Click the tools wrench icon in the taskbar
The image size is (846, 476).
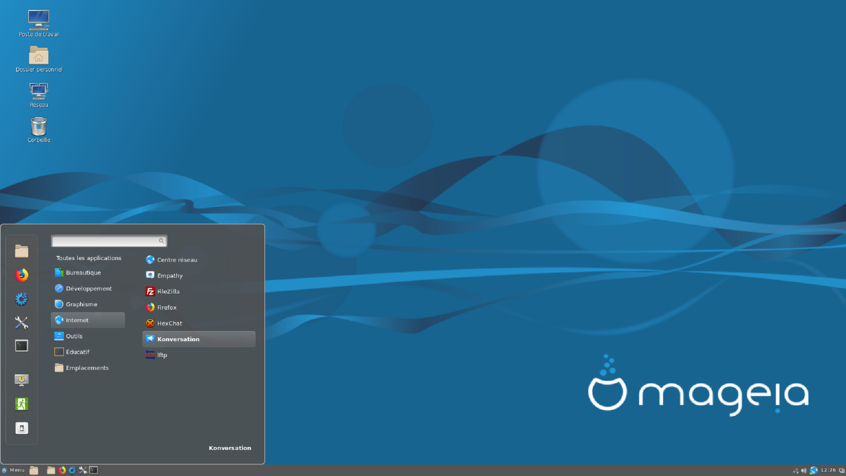pyautogui.click(x=83, y=470)
